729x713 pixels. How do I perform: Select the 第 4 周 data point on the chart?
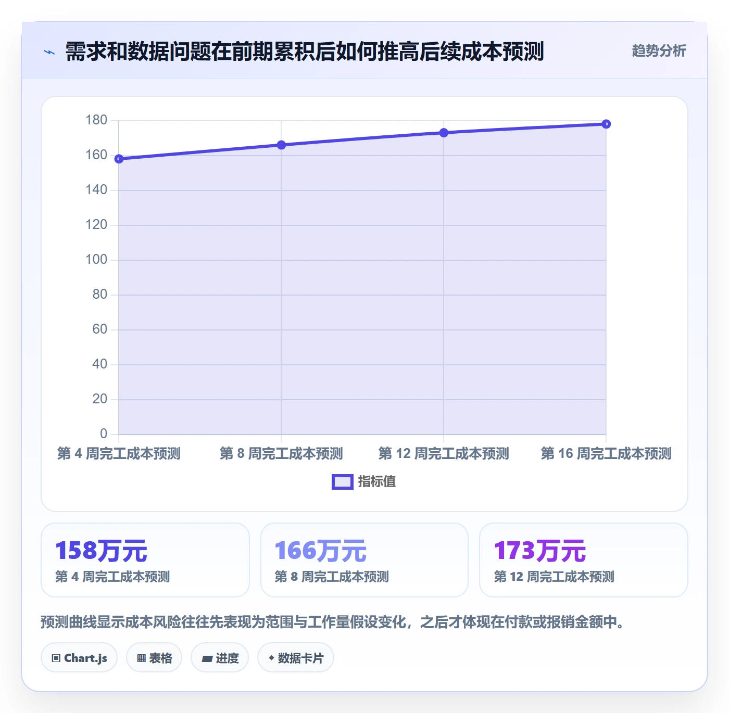click(119, 159)
